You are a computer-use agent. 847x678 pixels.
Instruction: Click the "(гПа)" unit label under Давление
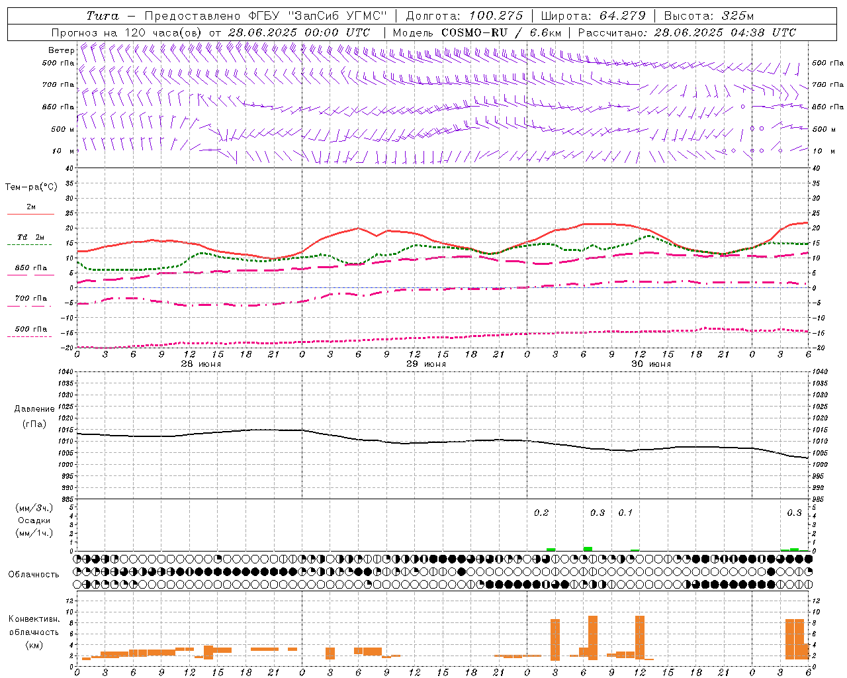tap(34, 424)
